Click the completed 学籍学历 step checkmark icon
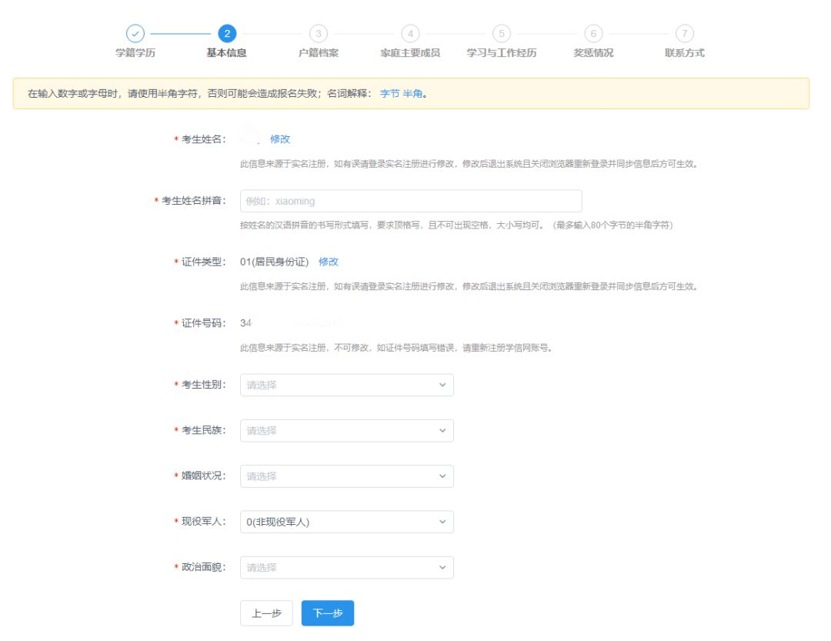 click(136, 34)
